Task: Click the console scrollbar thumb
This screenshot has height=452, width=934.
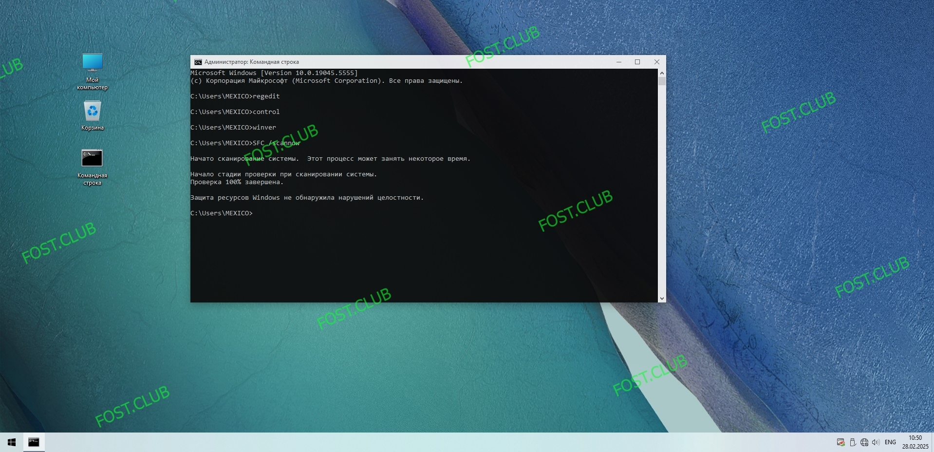Action: point(662,81)
